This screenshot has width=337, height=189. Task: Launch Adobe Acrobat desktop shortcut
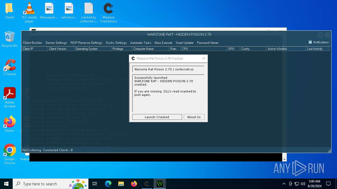click(9, 97)
